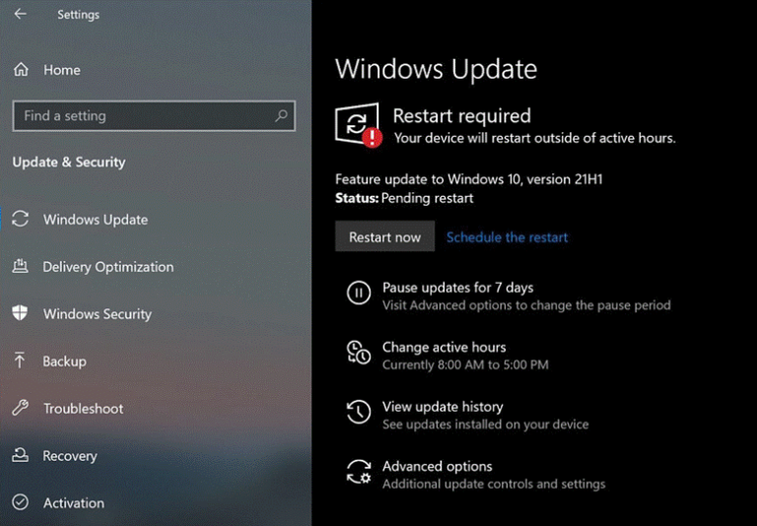Click Schedule the restart link
This screenshot has height=526, width=757.
[x=507, y=237]
